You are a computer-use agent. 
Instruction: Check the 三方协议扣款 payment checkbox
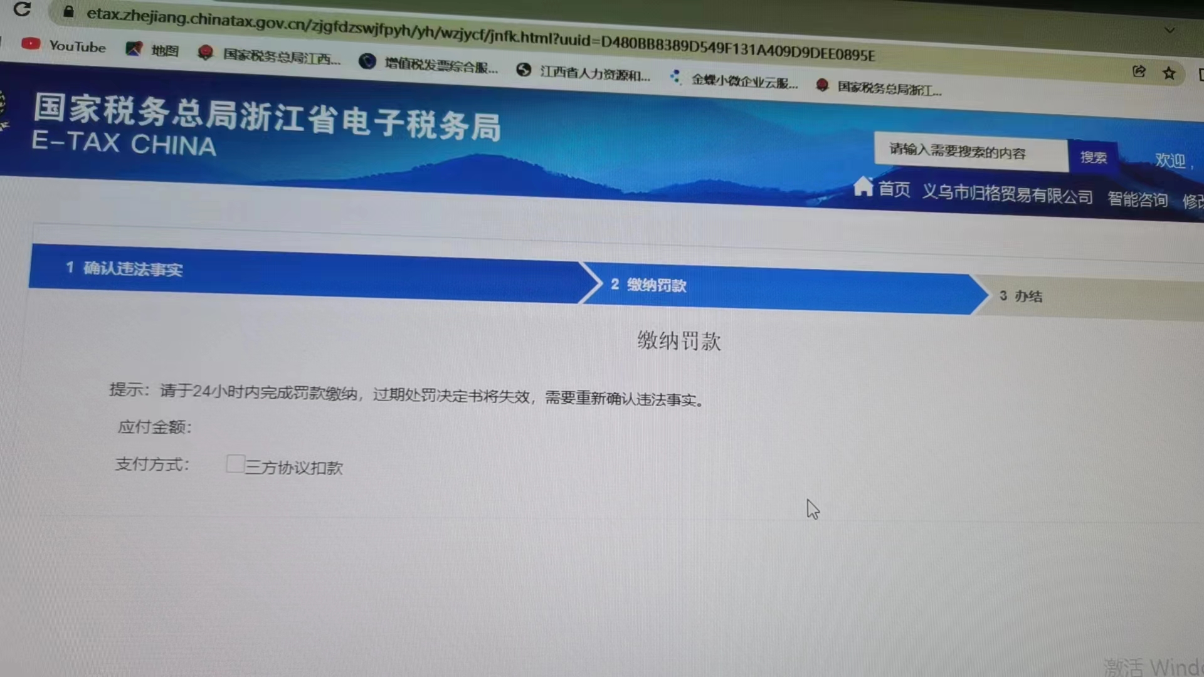[x=235, y=464]
